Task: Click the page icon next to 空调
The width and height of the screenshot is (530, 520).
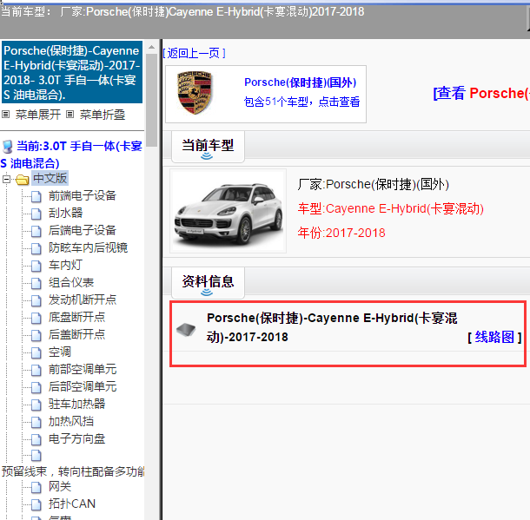Action: point(36,352)
